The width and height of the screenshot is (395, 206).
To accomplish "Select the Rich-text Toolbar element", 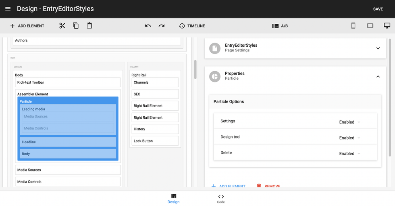I will [x=68, y=82].
